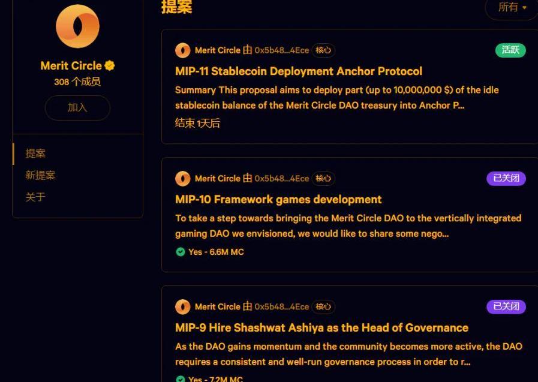Viewport: 538px width, 382px height.
Task: Click the 0x5b48...4Ece address on MIP-11
Action: coord(281,50)
